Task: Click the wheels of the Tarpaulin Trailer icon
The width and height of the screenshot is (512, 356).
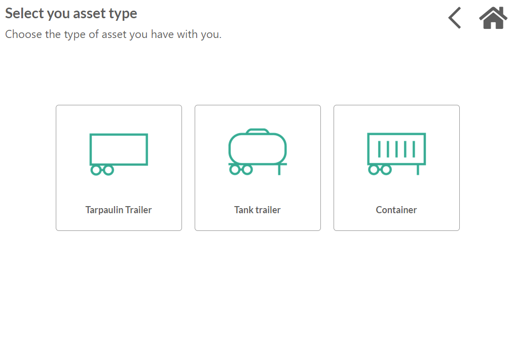Action: [102, 170]
